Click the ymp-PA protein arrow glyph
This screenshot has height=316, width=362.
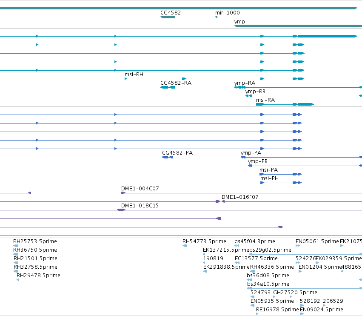(x=243, y=157)
